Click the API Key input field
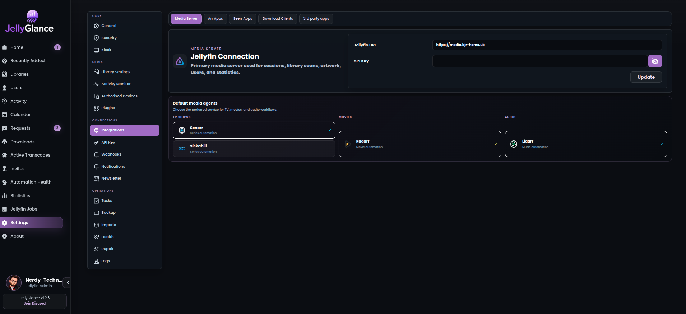 click(540, 61)
